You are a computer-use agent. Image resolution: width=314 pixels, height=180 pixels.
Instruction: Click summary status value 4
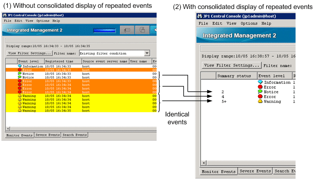coord(223,96)
